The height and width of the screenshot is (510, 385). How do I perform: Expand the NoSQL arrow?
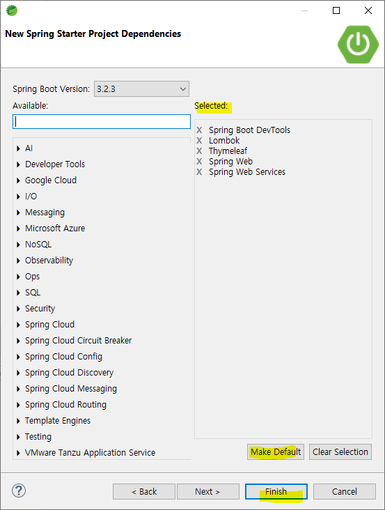click(18, 245)
